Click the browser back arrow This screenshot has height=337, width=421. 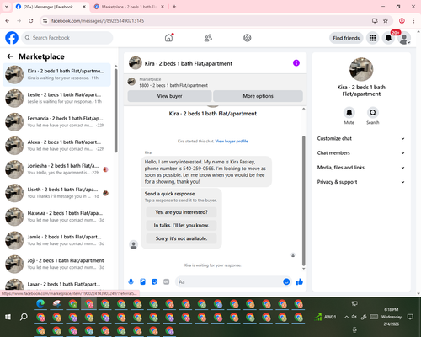pos(8,21)
